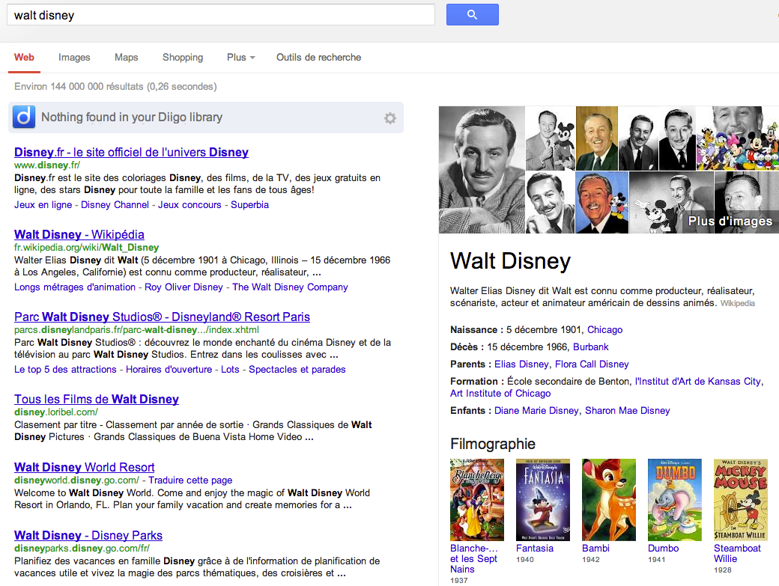
Task: Select the Web tab
Action: pyautogui.click(x=24, y=58)
